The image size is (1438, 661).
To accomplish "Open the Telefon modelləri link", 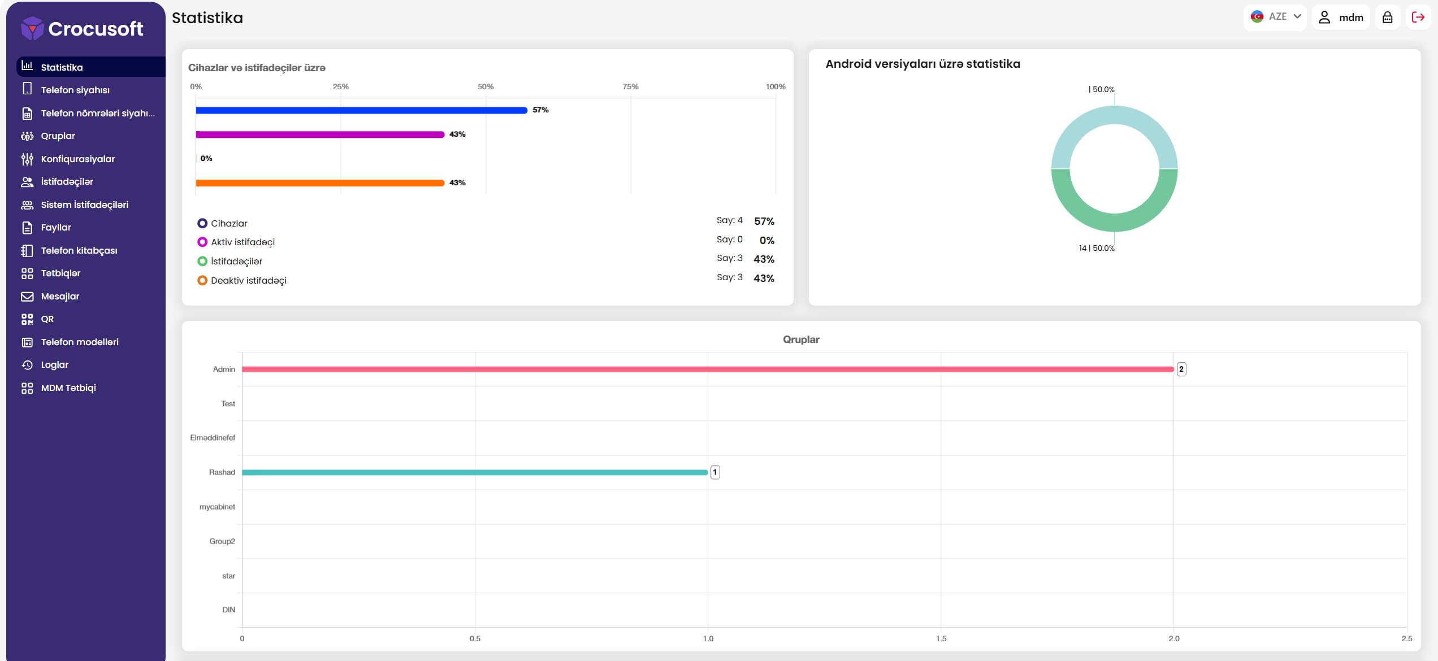I will pyautogui.click(x=80, y=342).
